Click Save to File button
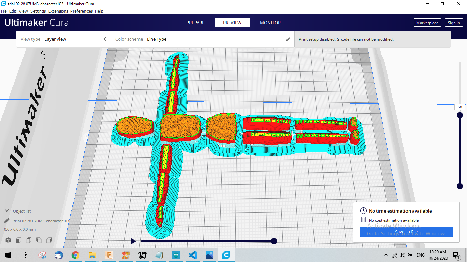The height and width of the screenshot is (262, 467). [406, 232]
